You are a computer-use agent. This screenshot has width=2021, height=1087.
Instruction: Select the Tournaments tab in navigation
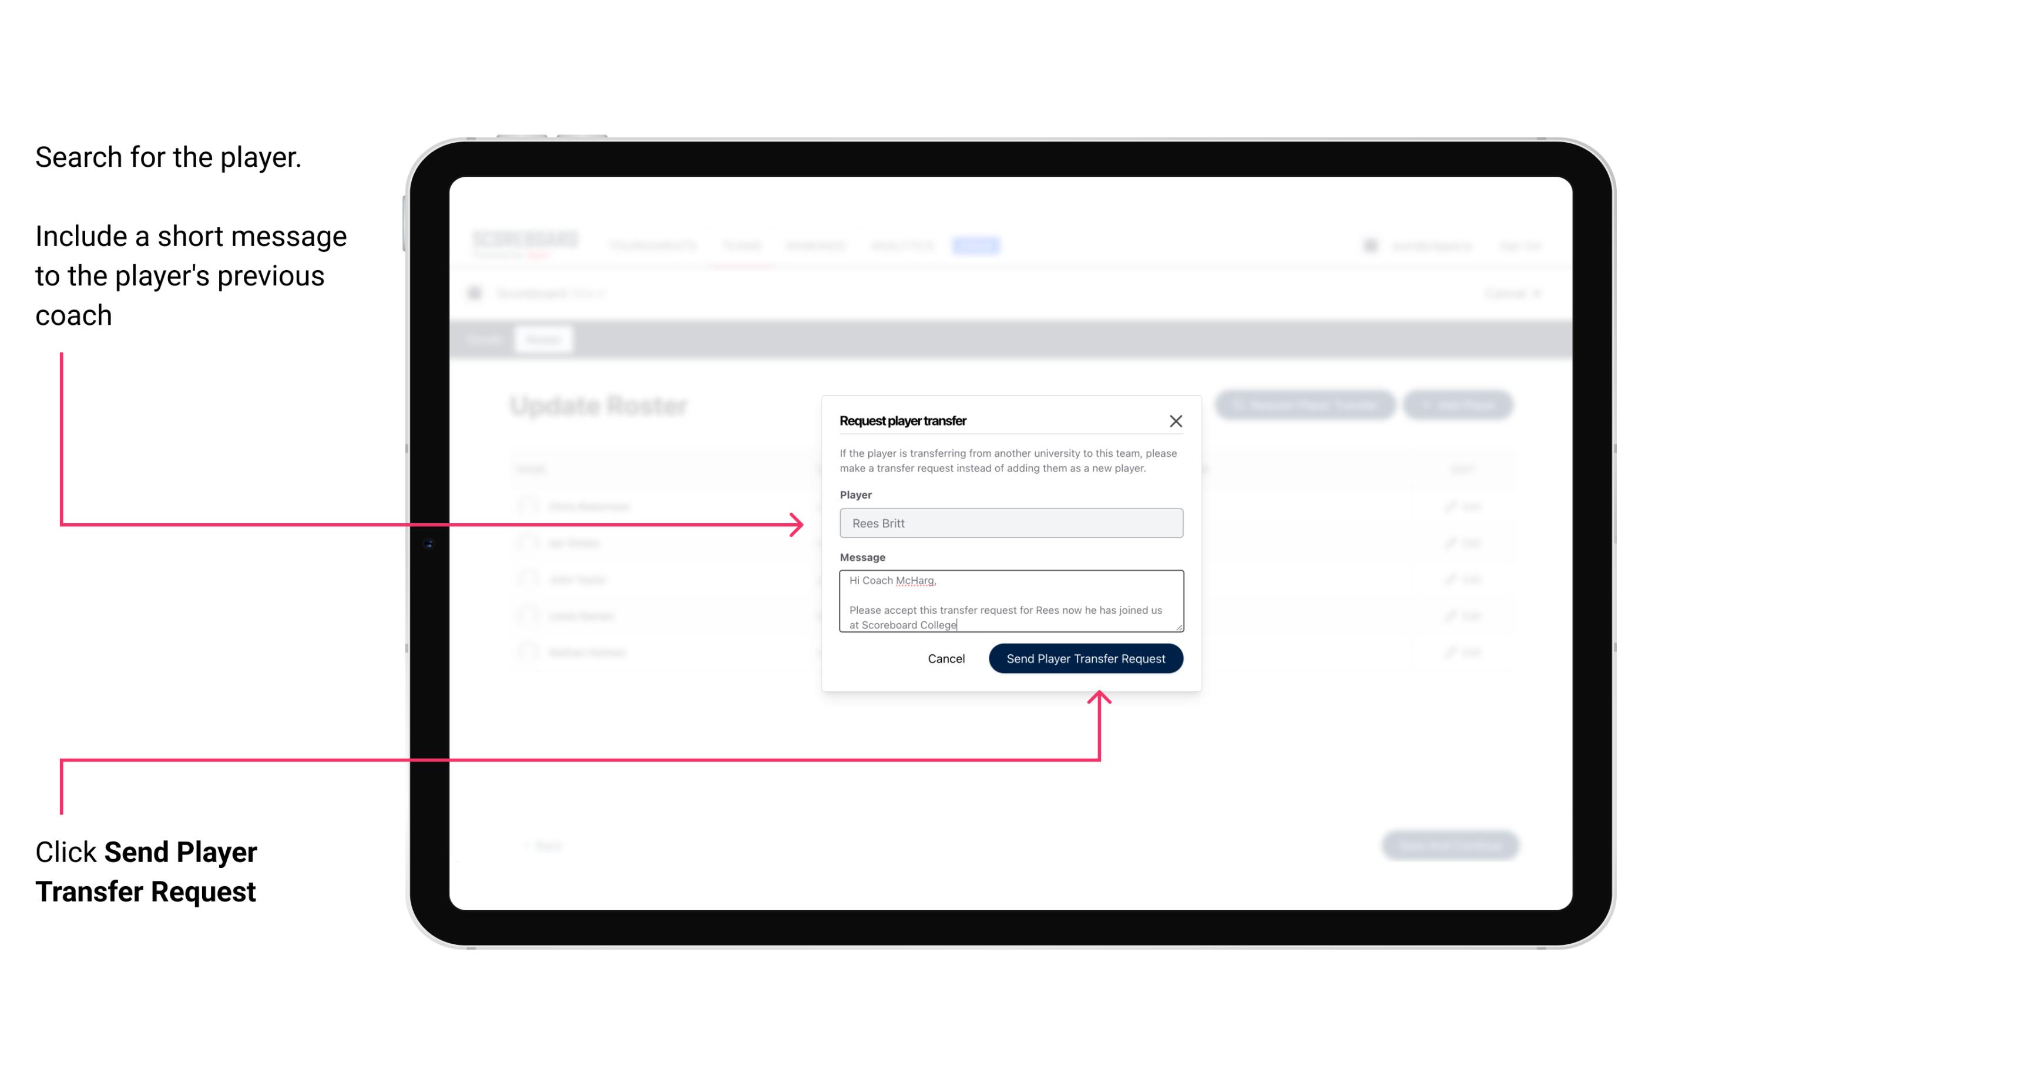[x=652, y=245]
